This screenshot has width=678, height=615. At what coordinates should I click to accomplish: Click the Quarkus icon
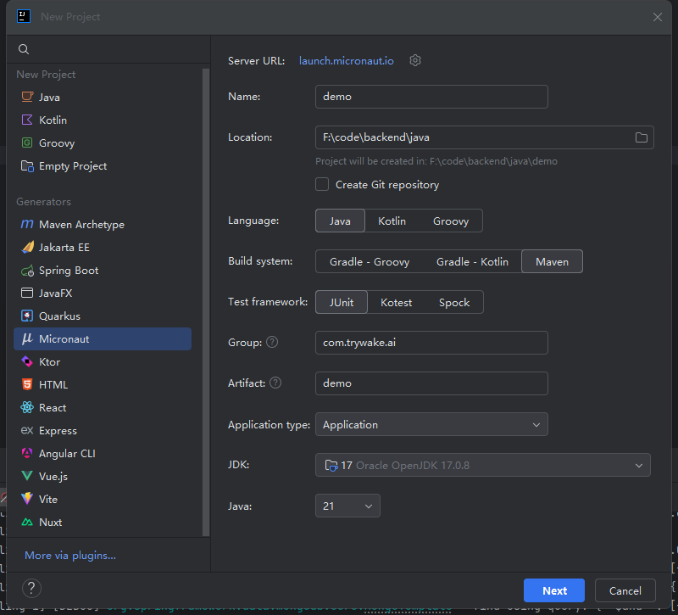pyautogui.click(x=27, y=316)
